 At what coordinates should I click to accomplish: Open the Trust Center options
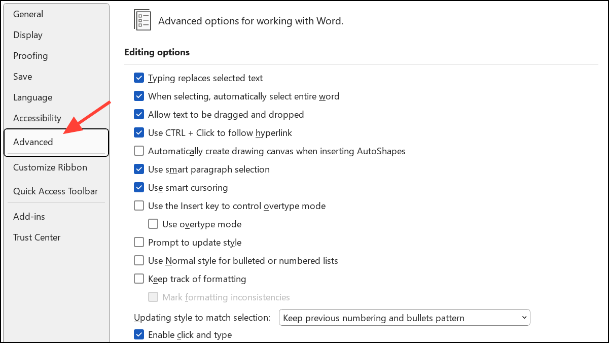tap(37, 237)
